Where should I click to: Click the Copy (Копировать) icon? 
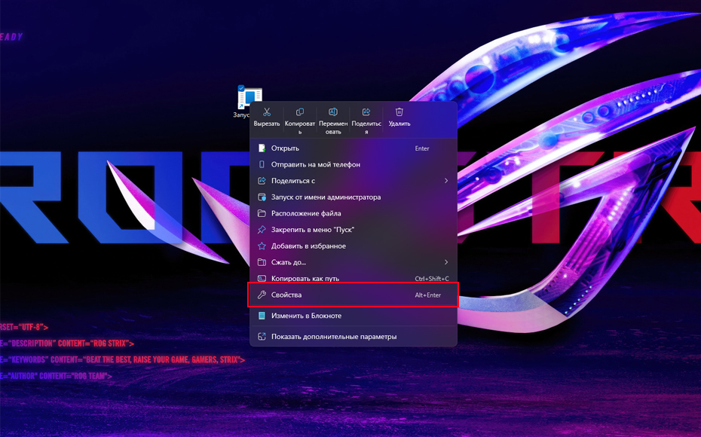(x=300, y=112)
